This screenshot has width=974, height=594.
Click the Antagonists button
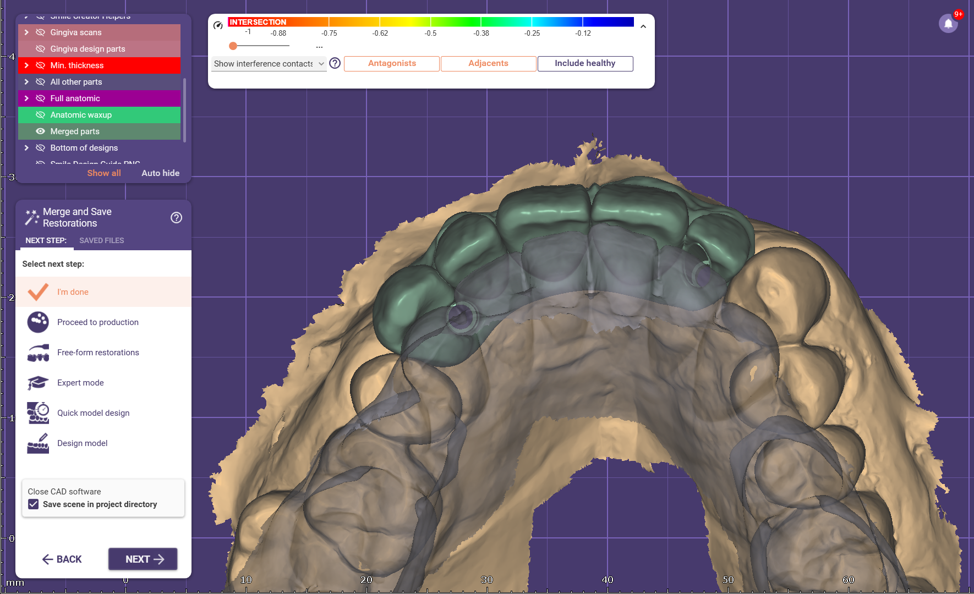pyautogui.click(x=392, y=64)
